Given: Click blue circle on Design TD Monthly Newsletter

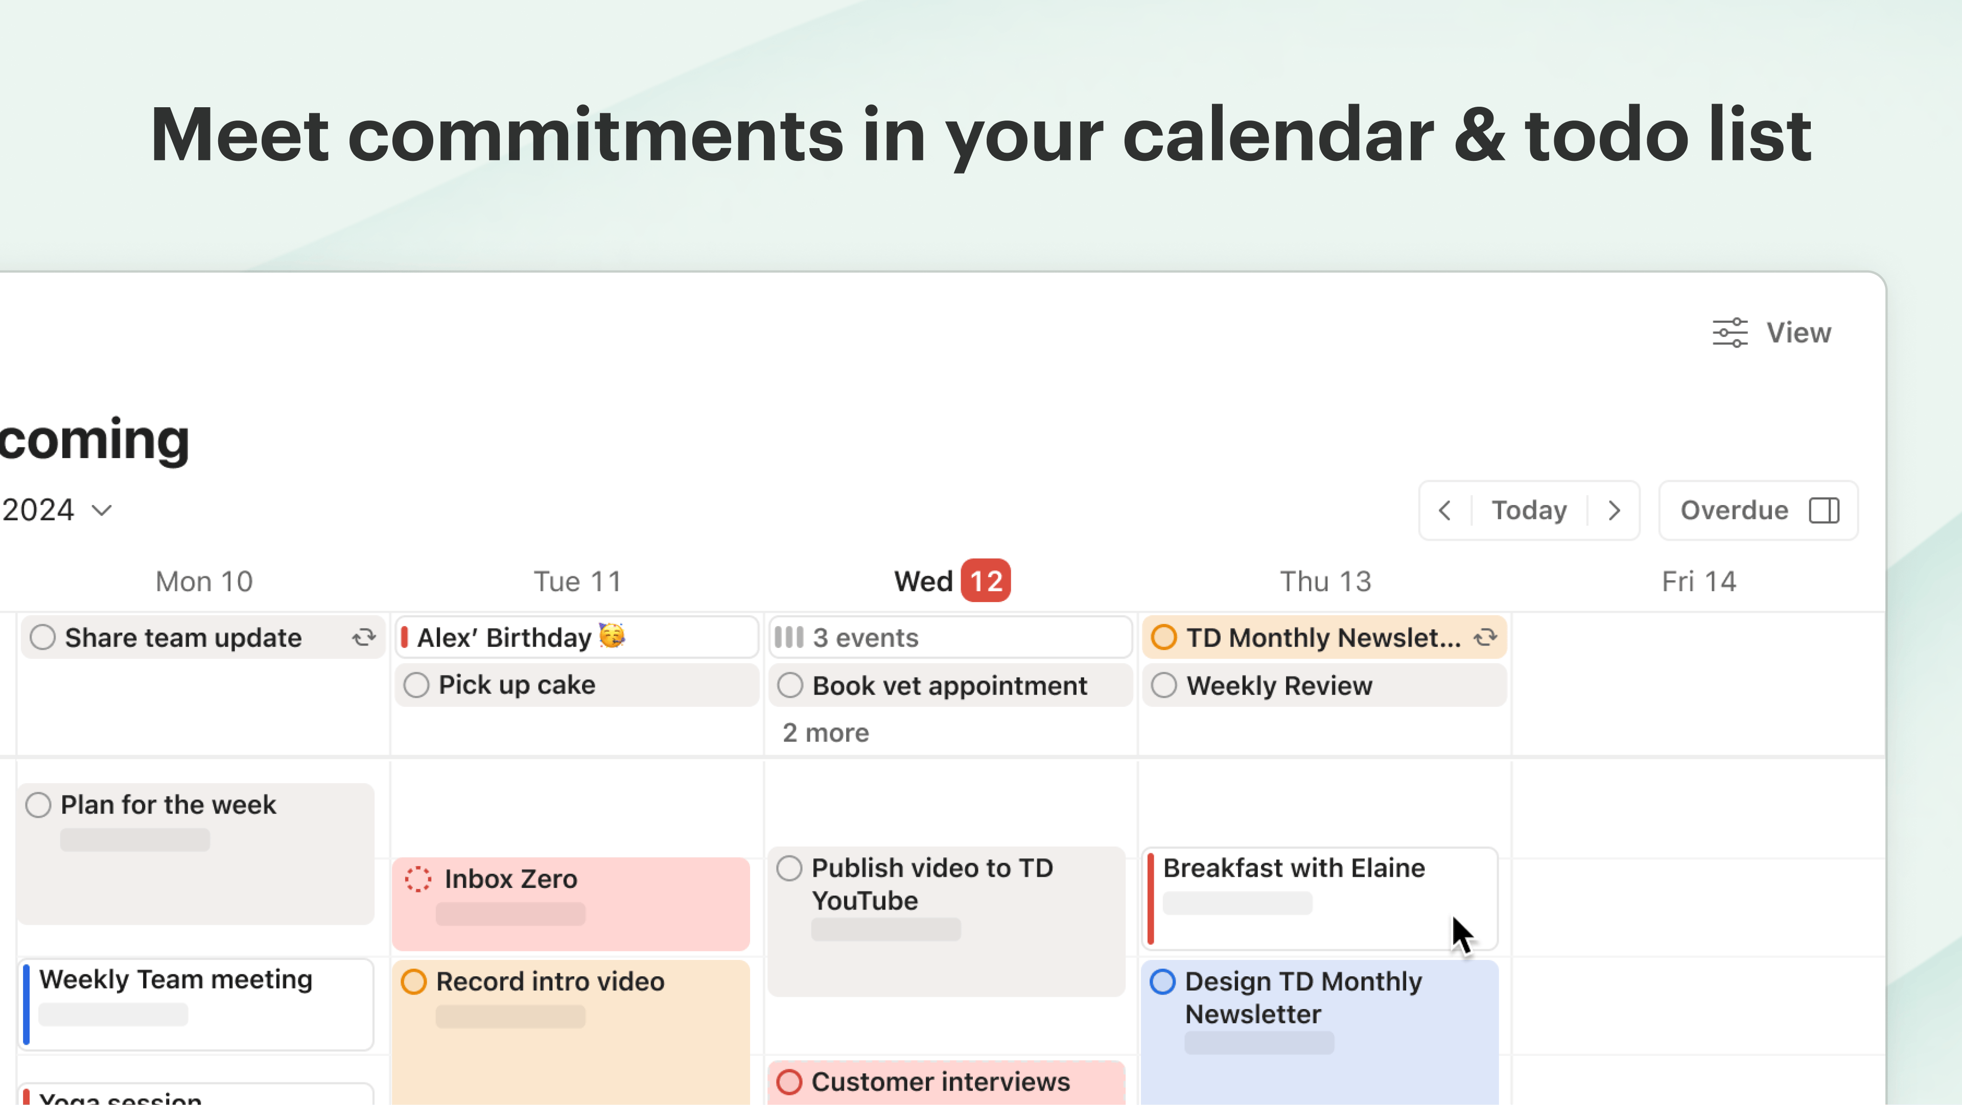Looking at the screenshot, I should [1162, 982].
